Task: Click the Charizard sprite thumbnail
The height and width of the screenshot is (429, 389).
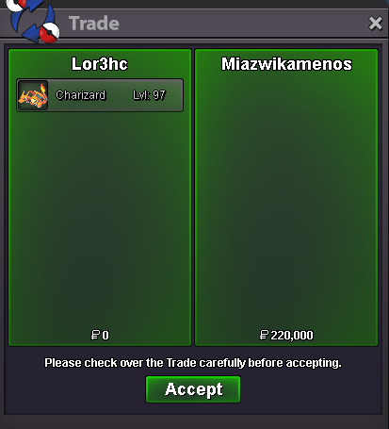Action: [x=33, y=95]
